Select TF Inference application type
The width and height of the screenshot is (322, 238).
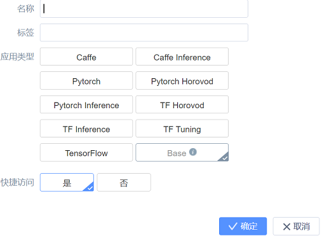[x=86, y=129]
